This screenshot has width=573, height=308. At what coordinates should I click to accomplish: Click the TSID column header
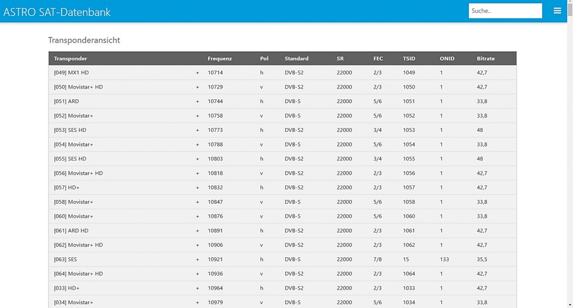pyautogui.click(x=409, y=58)
